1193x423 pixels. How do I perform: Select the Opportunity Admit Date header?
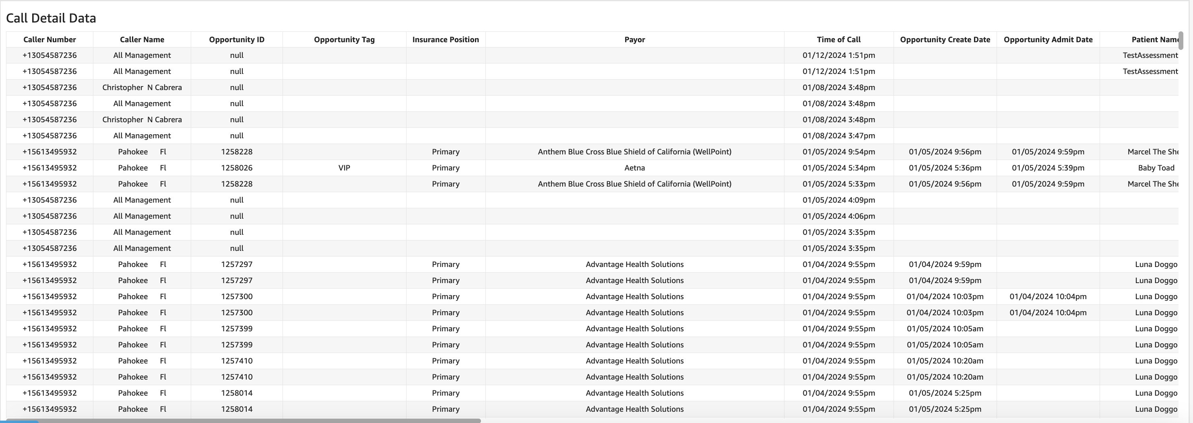tap(1048, 40)
